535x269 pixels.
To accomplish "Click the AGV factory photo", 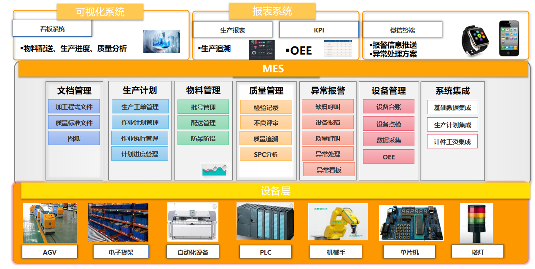I will 50,223.
